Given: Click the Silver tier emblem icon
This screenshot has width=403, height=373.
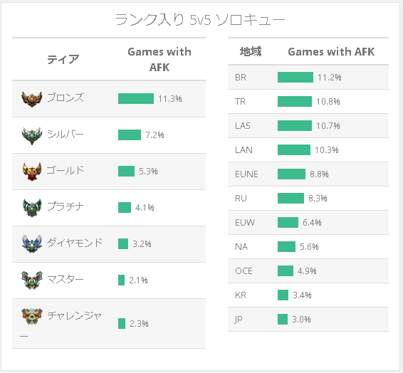Looking at the screenshot, I should [31, 136].
